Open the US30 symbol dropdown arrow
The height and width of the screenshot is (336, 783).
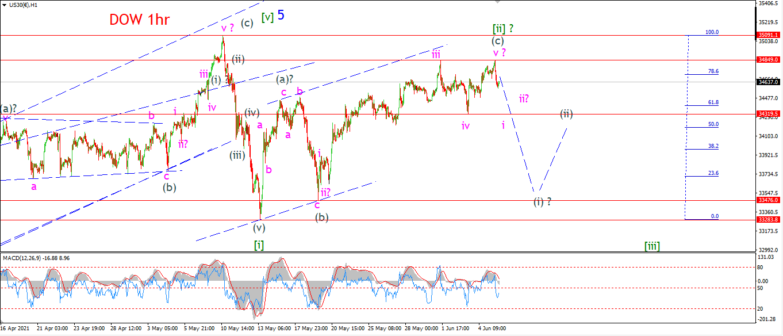tap(3, 5)
